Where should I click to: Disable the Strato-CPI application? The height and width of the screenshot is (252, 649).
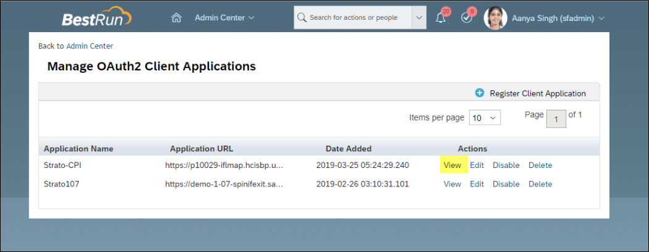pos(506,166)
